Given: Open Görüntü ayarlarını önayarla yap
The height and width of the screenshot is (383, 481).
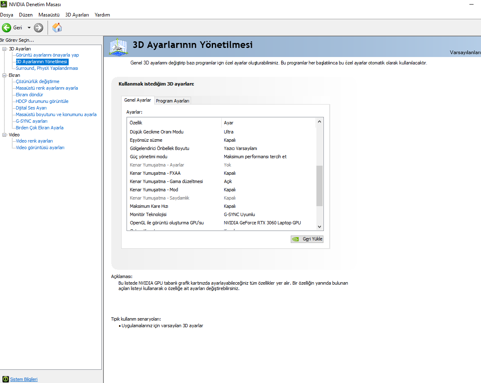Looking at the screenshot, I should pos(47,55).
